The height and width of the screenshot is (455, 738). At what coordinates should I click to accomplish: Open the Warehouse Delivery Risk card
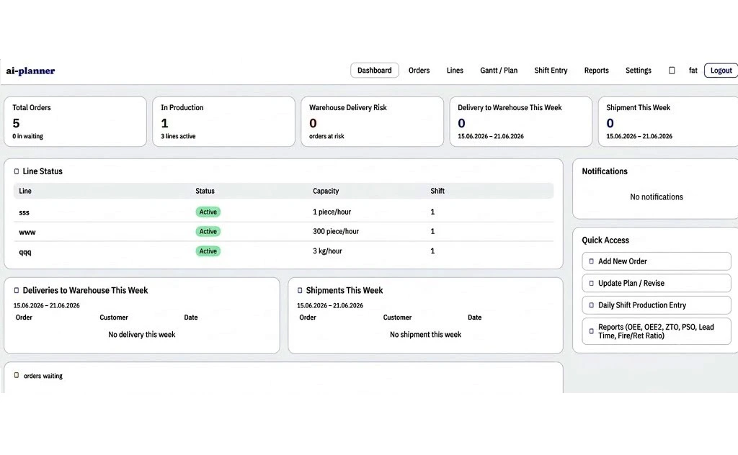pos(372,121)
